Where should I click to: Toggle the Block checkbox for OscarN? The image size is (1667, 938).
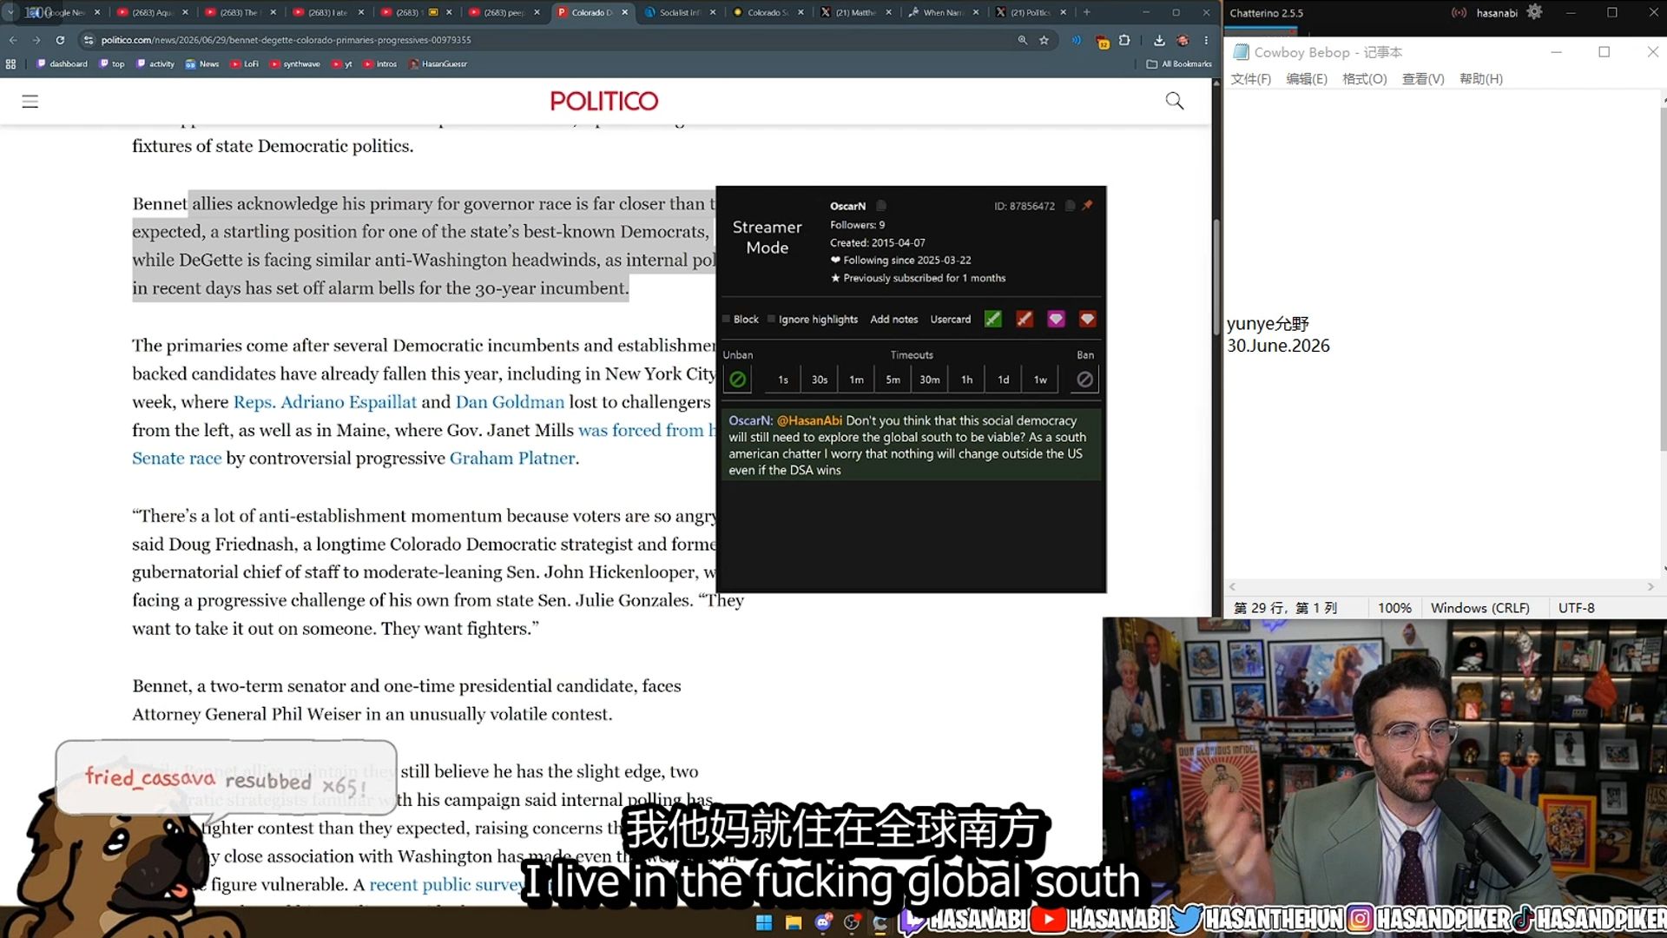[727, 320]
